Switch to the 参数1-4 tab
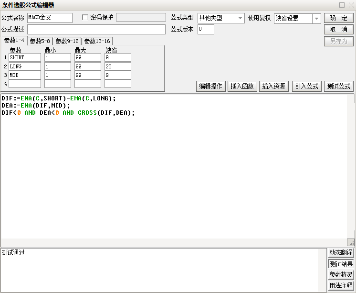Image resolution: width=356 pixels, height=293 pixels. (14, 41)
